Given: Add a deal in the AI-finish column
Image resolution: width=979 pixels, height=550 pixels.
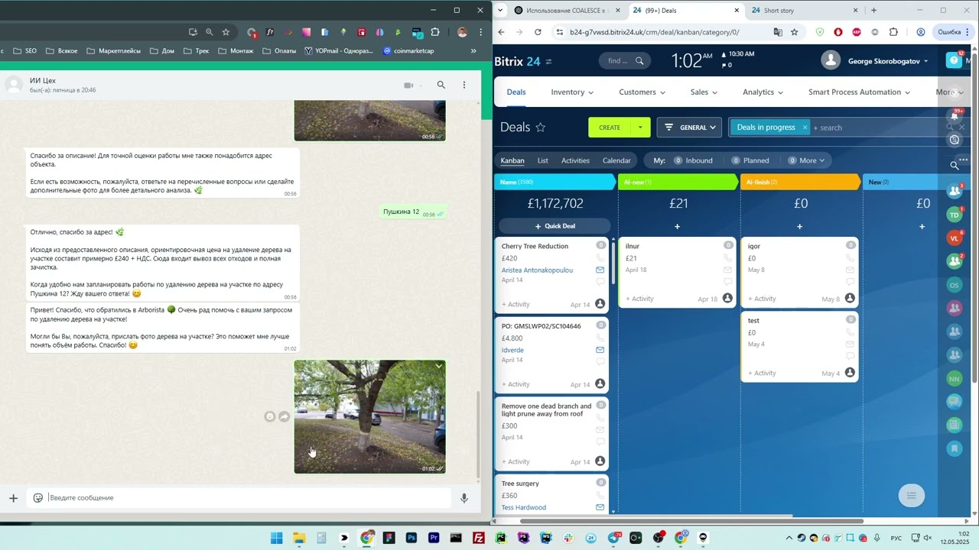Looking at the screenshot, I should tap(799, 226).
